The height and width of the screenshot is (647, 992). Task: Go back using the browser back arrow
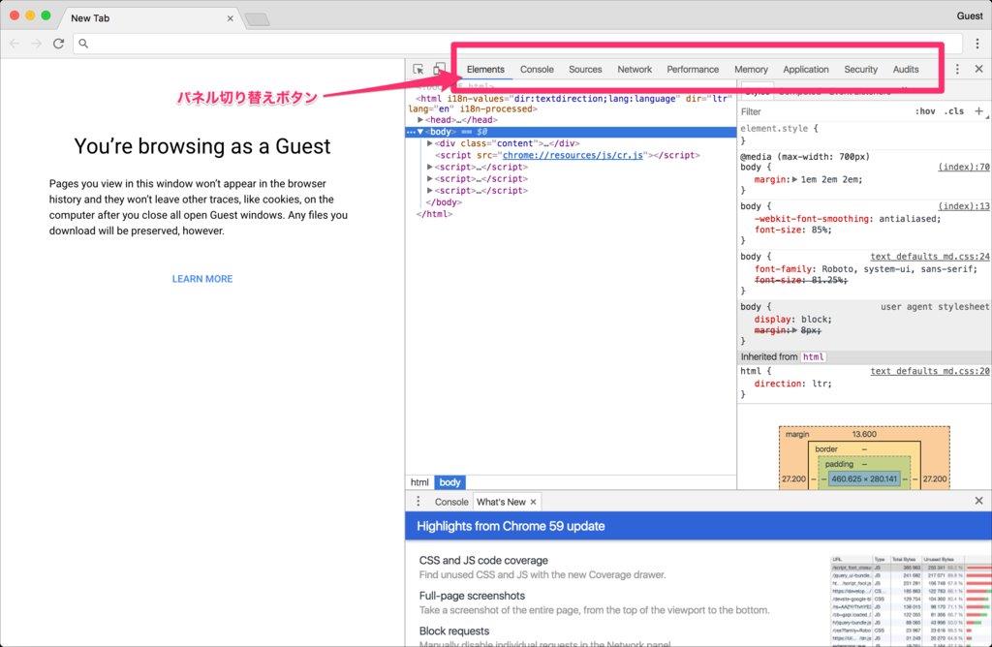coord(15,43)
